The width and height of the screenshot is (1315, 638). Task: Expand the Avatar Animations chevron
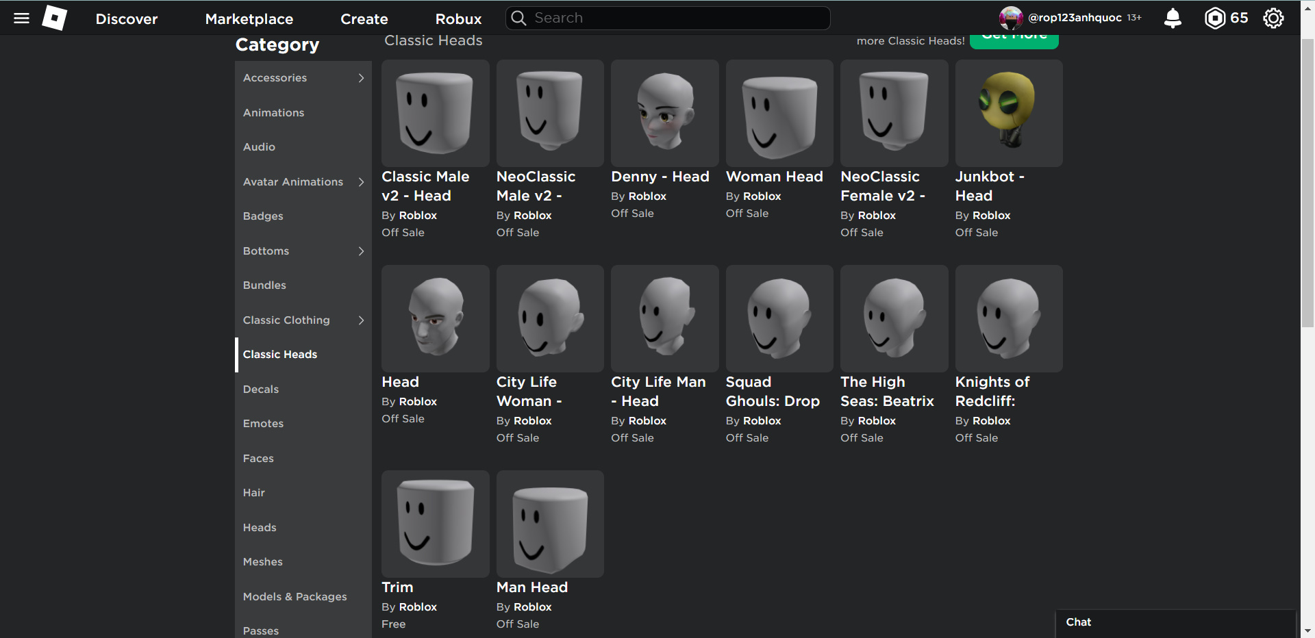point(361,182)
